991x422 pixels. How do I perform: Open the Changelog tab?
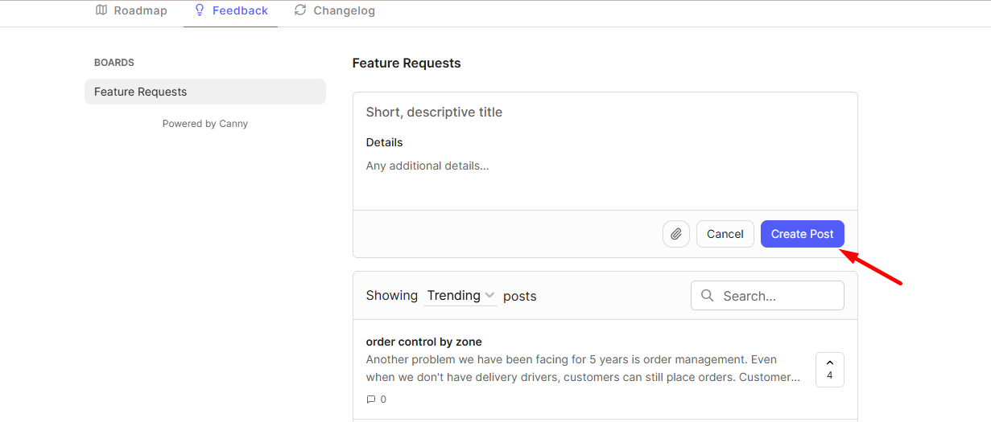click(335, 11)
